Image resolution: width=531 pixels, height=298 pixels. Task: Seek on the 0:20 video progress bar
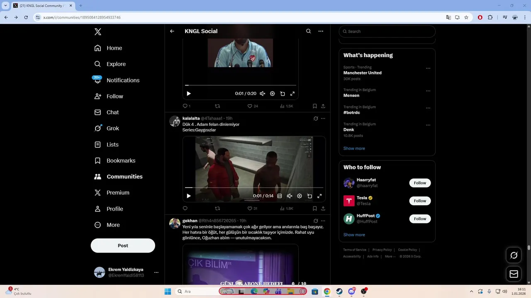(x=241, y=85)
